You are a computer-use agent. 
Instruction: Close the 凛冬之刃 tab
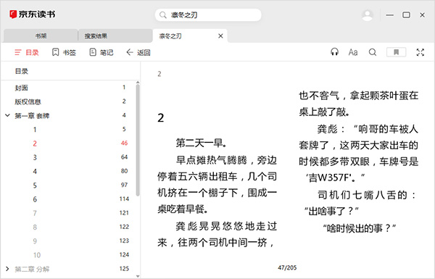220,36
